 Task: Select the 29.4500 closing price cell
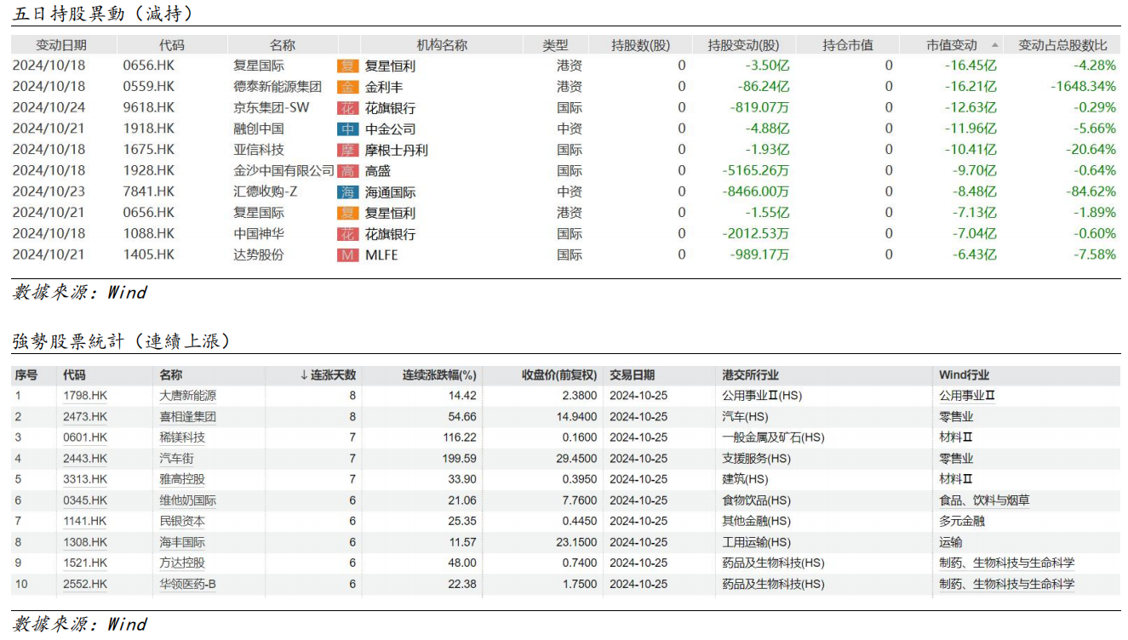[x=576, y=459]
